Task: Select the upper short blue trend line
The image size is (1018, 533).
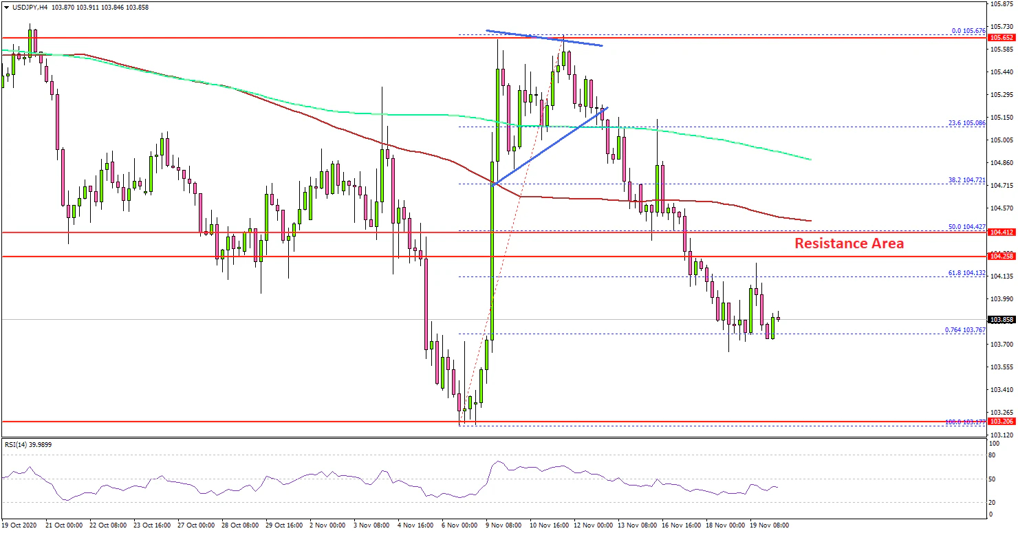Action: pos(543,39)
